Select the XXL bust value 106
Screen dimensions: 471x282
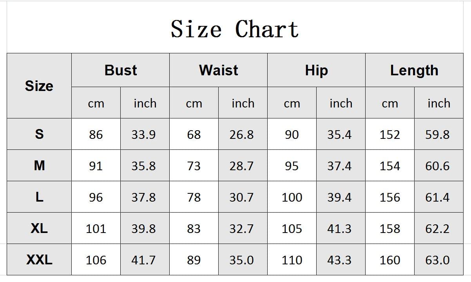tap(96, 260)
